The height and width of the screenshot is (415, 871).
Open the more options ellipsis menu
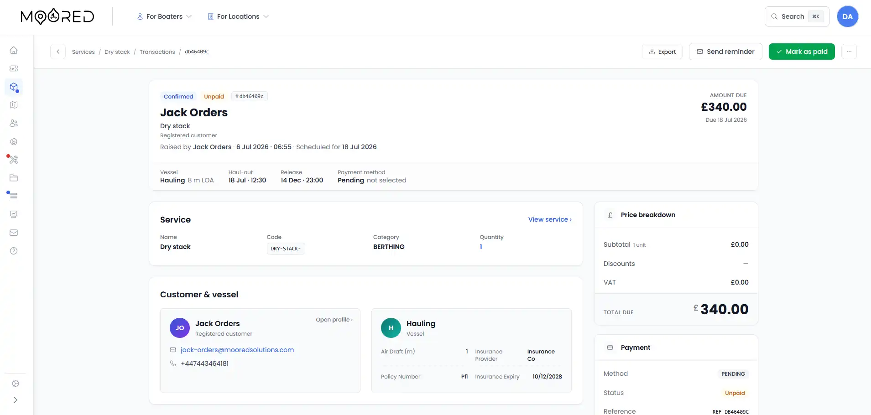(849, 52)
